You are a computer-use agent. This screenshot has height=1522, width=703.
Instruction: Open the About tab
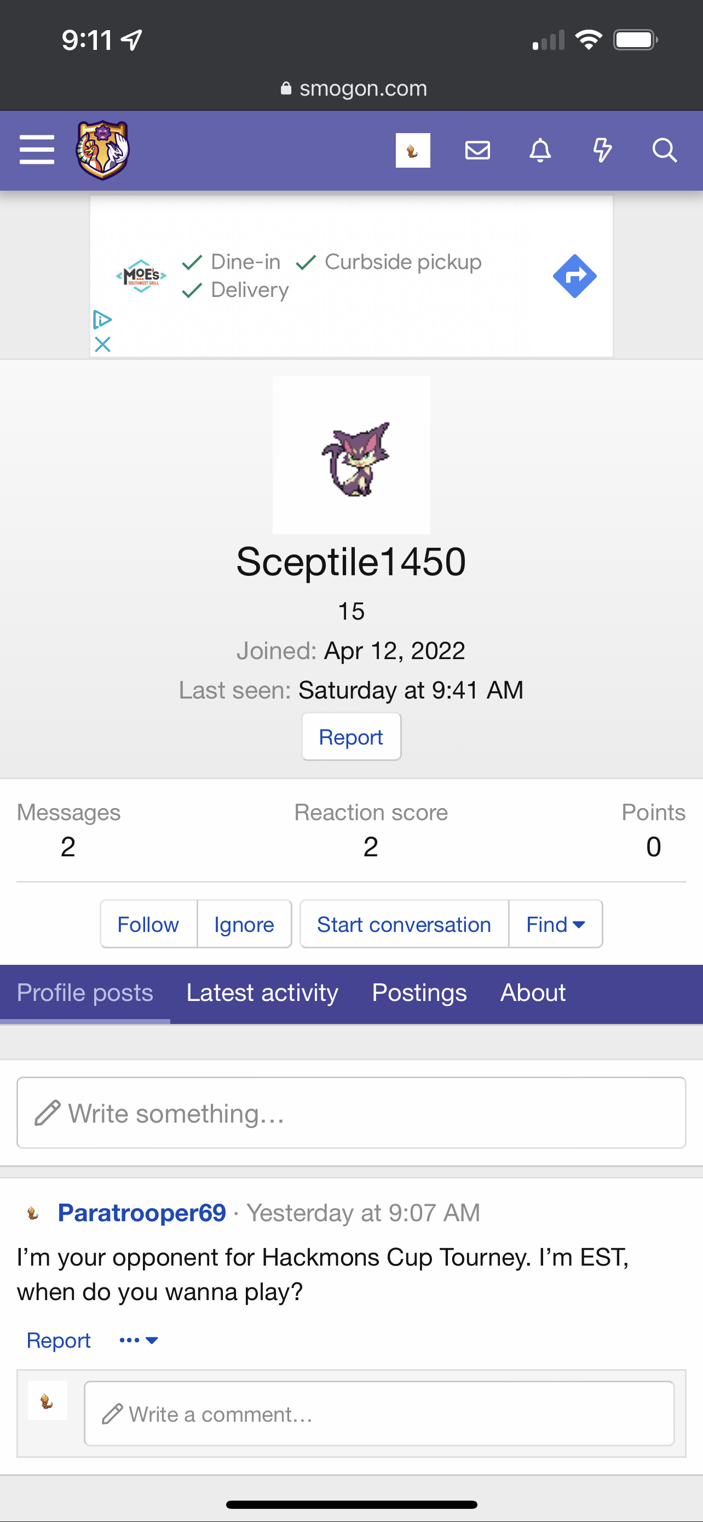(x=533, y=993)
